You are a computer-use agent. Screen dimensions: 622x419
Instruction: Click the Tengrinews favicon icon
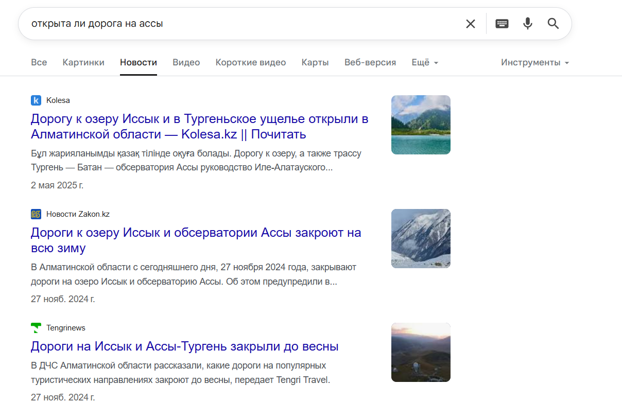click(x=36, y=328)
